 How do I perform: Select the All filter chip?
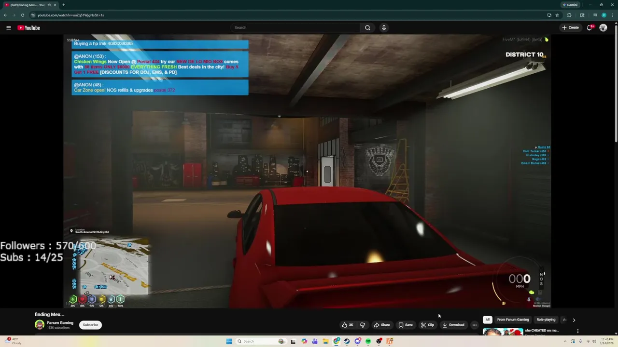click(487, 320)
